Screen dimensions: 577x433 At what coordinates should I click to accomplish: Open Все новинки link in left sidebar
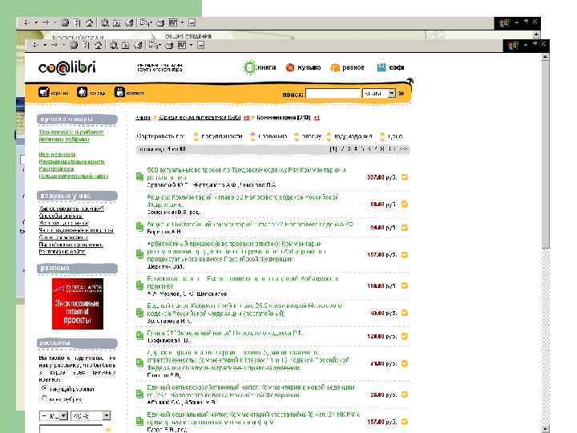[57, 154]
